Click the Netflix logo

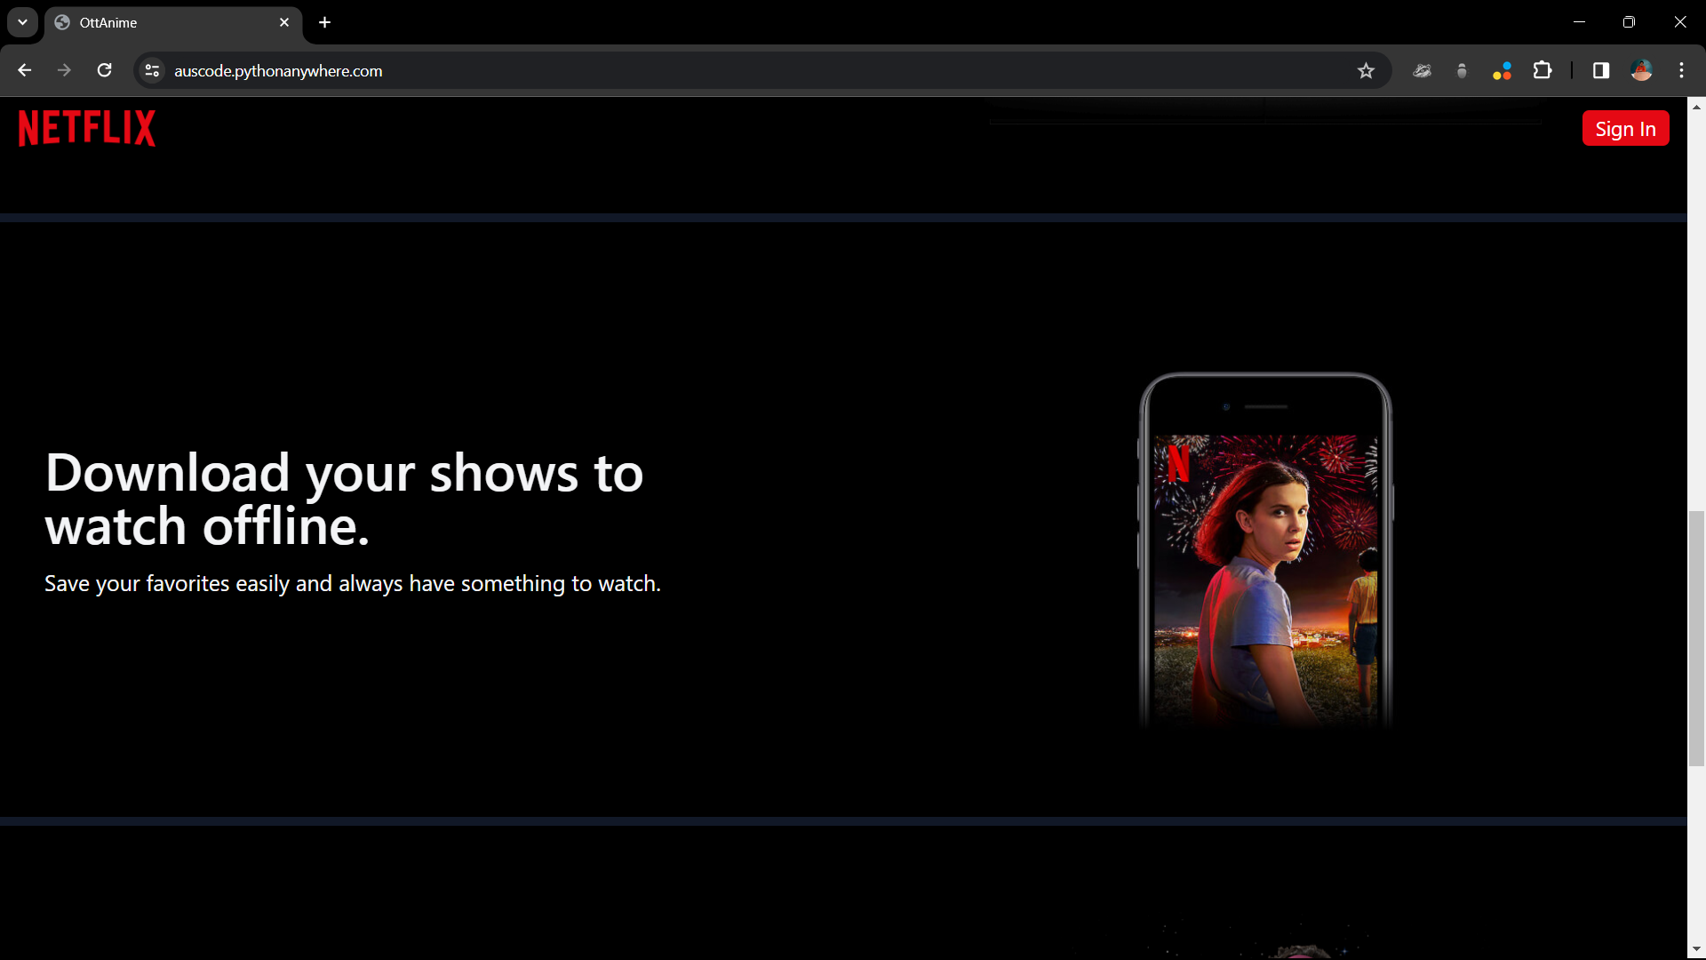[87, 128]
